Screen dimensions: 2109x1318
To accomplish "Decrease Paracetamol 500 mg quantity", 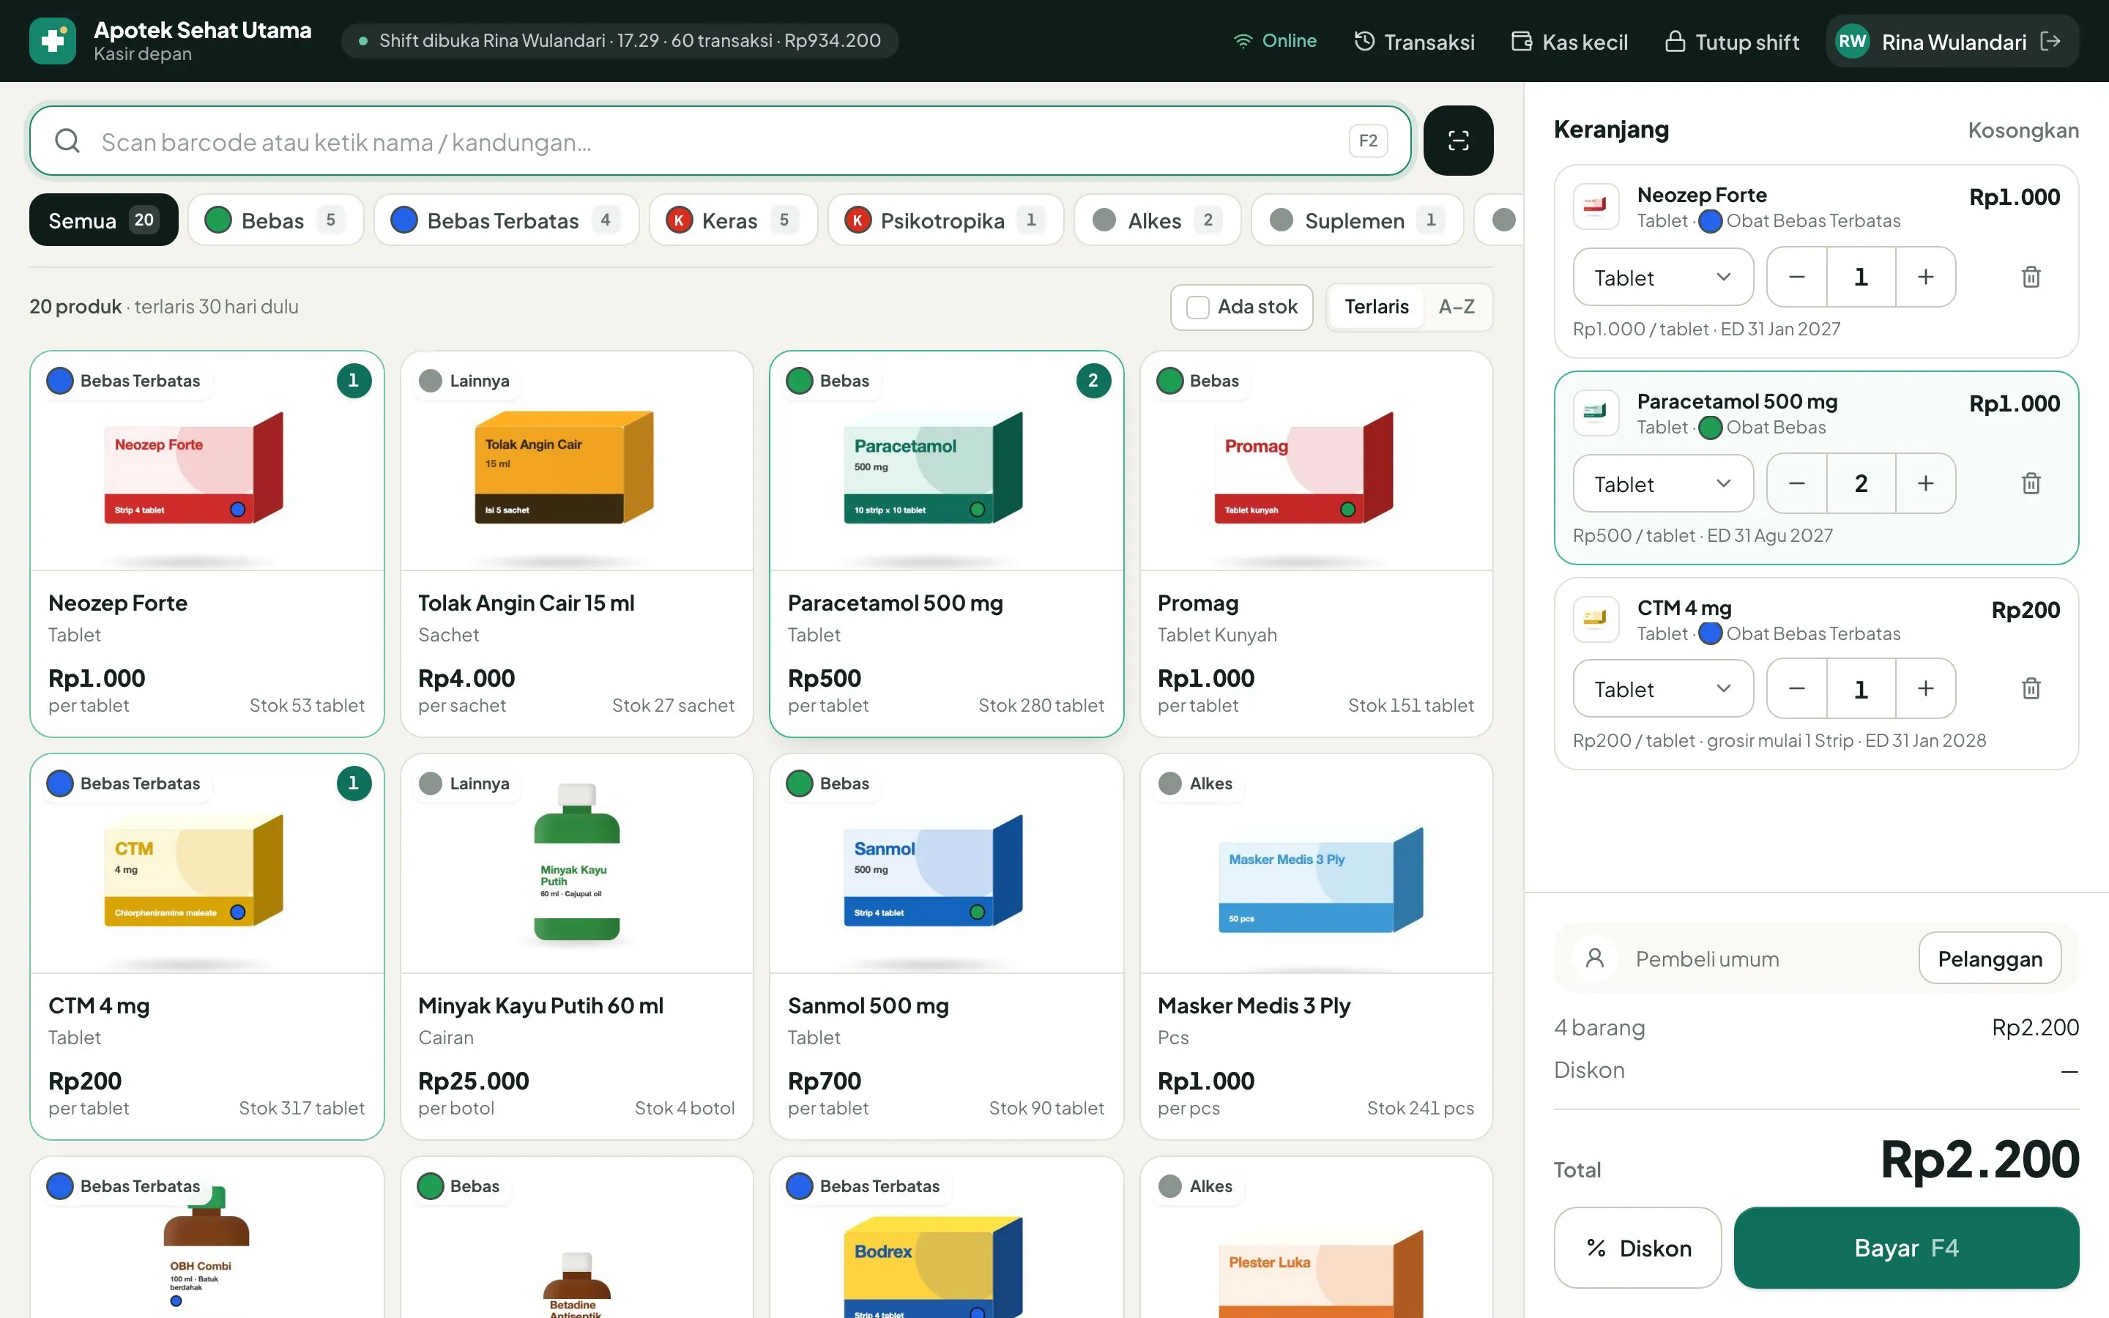I will pyautogui.click(x=1797, y=484).
